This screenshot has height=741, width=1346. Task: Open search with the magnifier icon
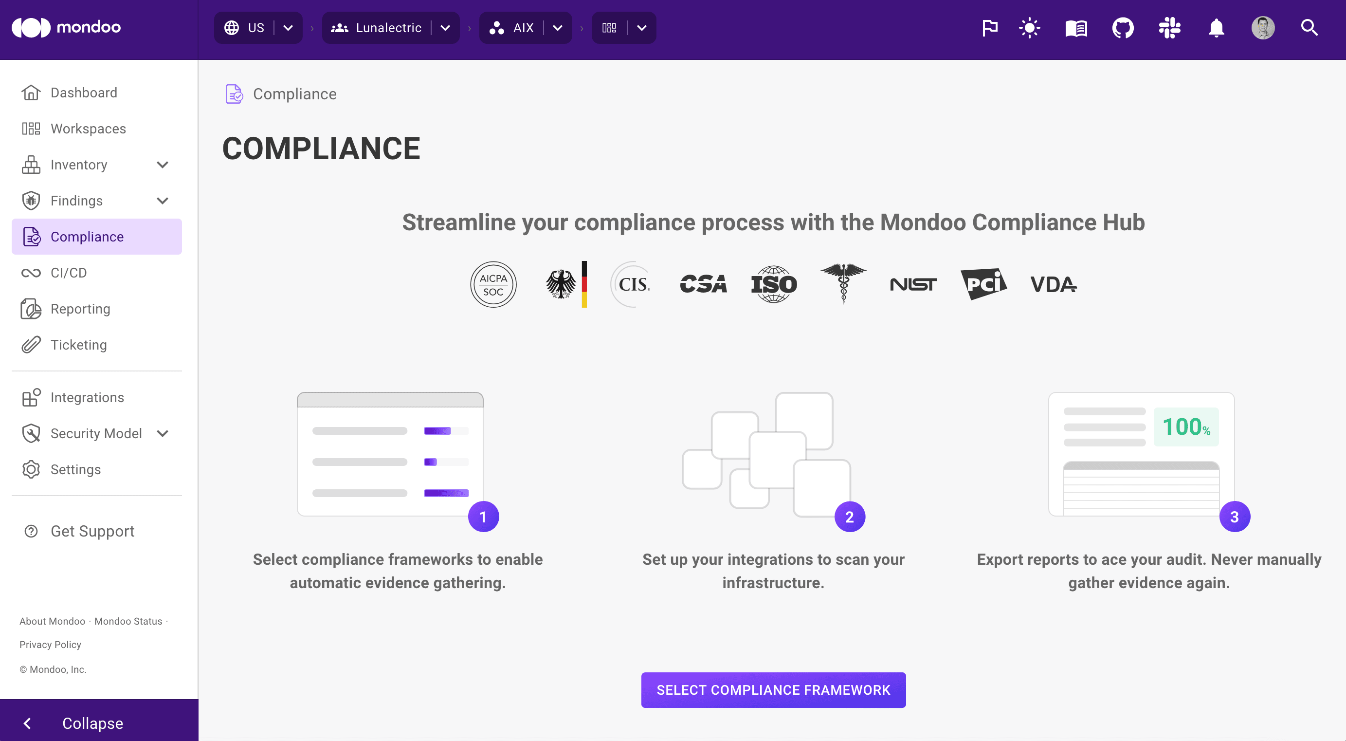tap(1309, 28)
